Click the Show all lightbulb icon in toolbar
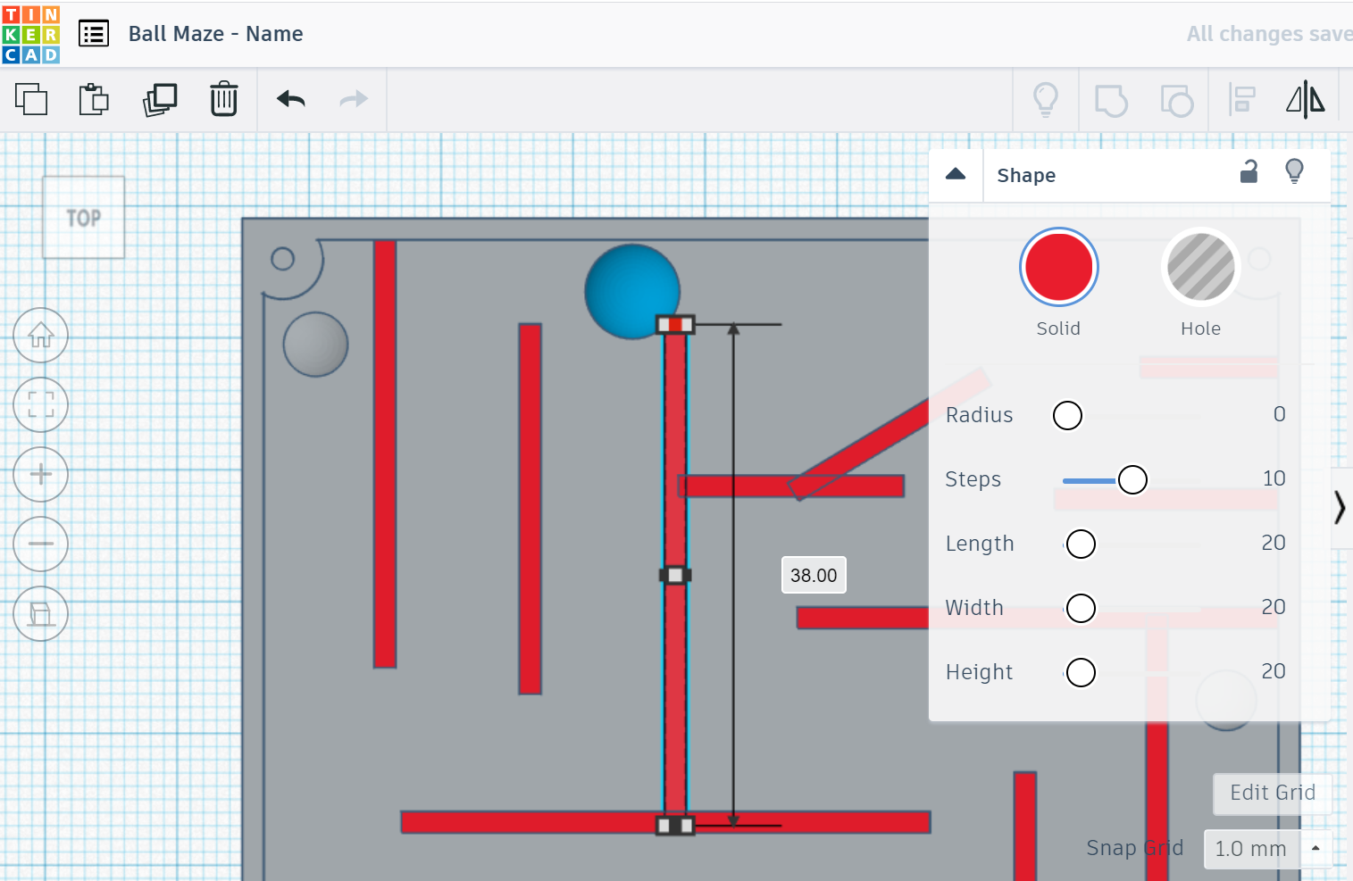Screen dimensions: 1353x881 click(x=1046, y=100)
